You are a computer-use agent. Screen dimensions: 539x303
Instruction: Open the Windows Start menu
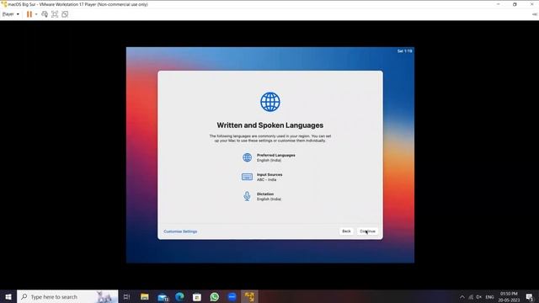pos(8,296)
